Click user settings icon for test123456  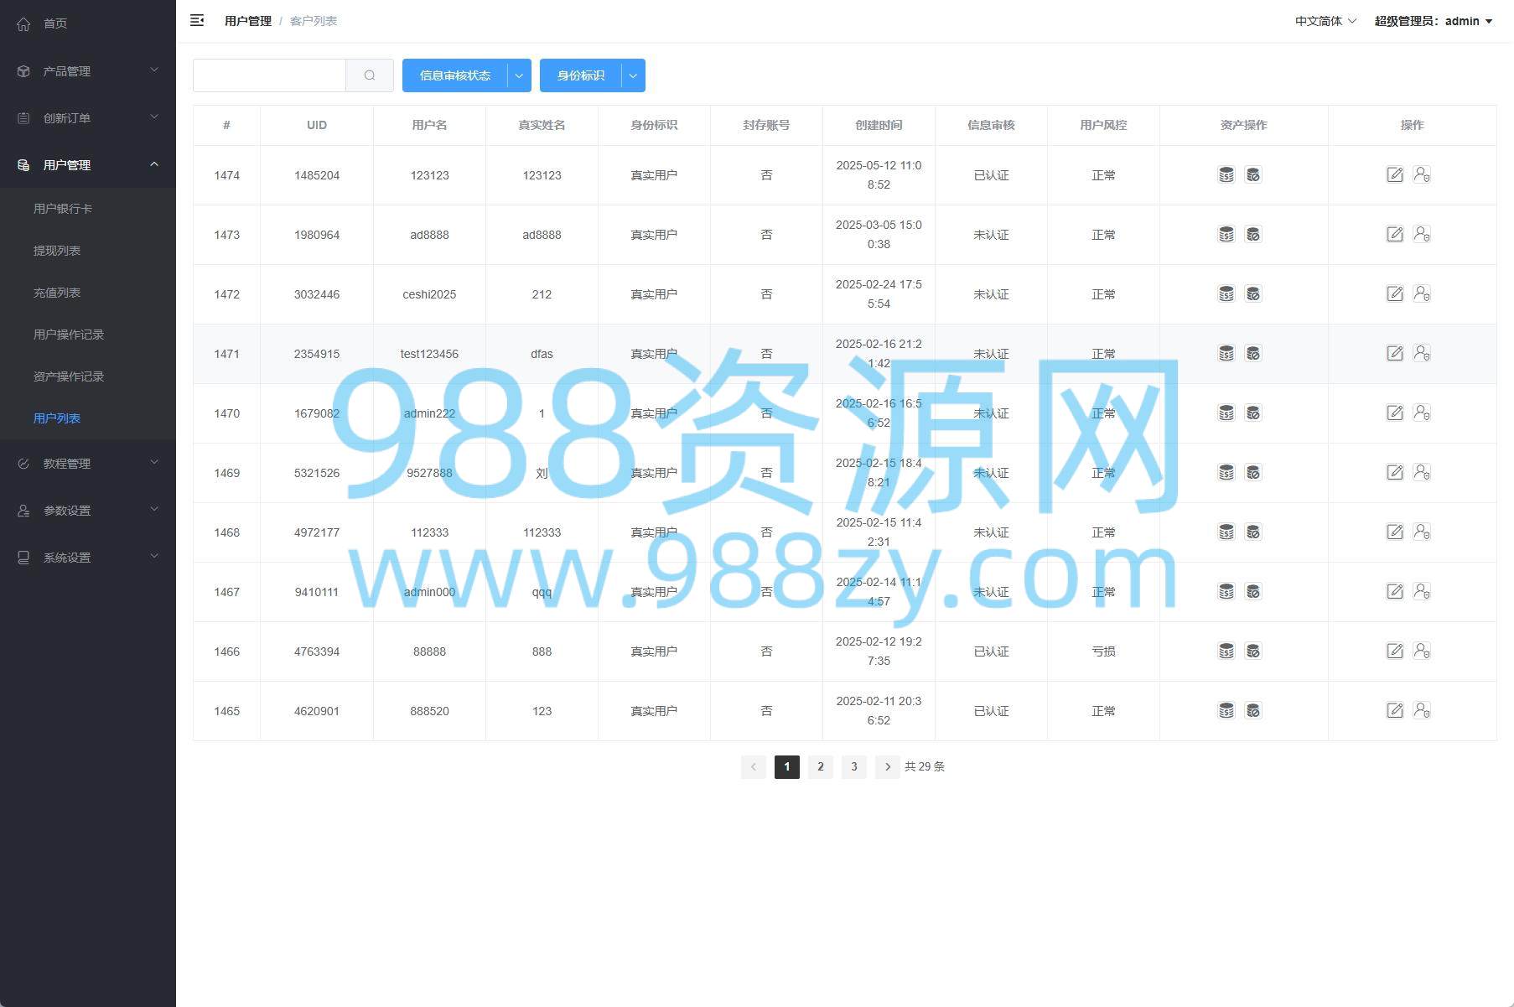1422,353
